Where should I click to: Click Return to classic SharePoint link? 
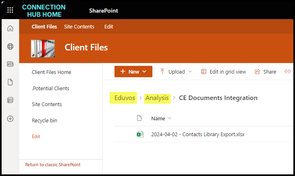coord(53,165)
